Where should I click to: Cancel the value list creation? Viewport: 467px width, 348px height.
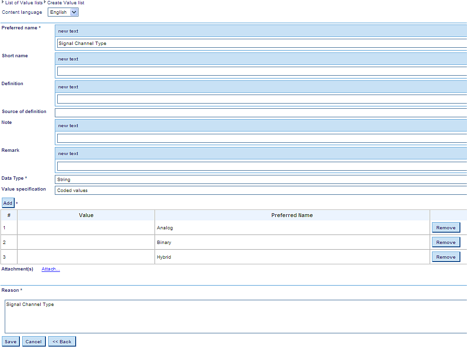click(x=34, y=341)
